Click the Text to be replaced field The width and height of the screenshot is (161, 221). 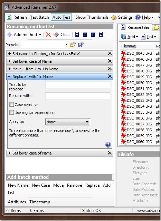coord(78,85)
